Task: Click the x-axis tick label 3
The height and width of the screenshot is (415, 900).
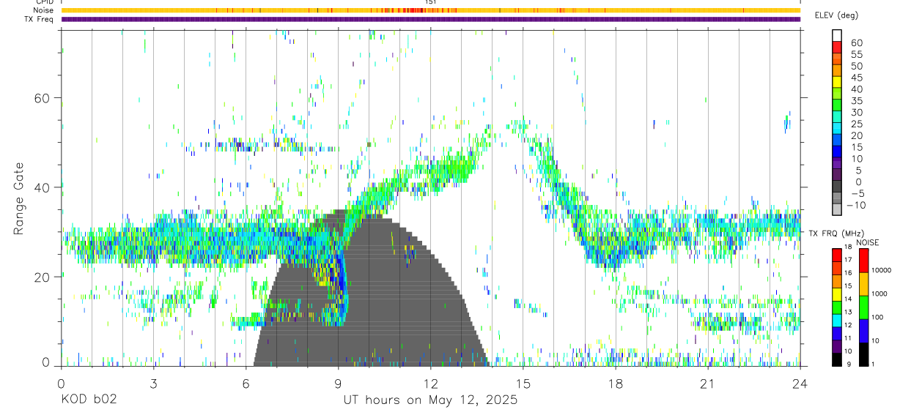Action: 153,384
